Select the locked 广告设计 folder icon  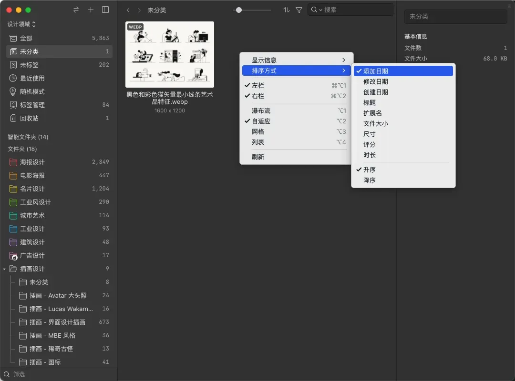pos(13,256)
